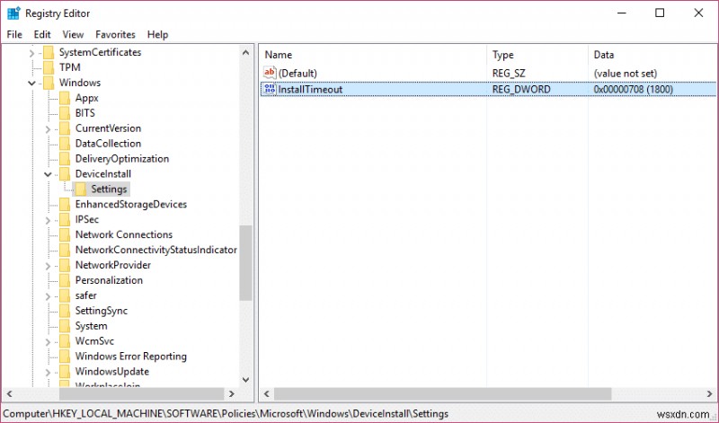This screenshot has width=719, height=423.
Task: Select the Personalization key label
Action: point(109,280)
